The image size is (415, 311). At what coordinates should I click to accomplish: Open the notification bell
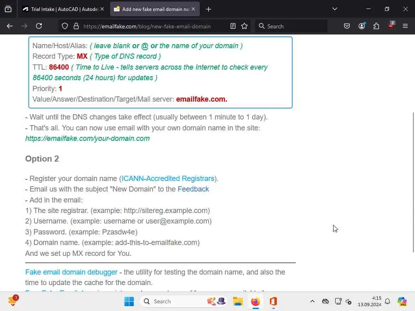point(387,301)
